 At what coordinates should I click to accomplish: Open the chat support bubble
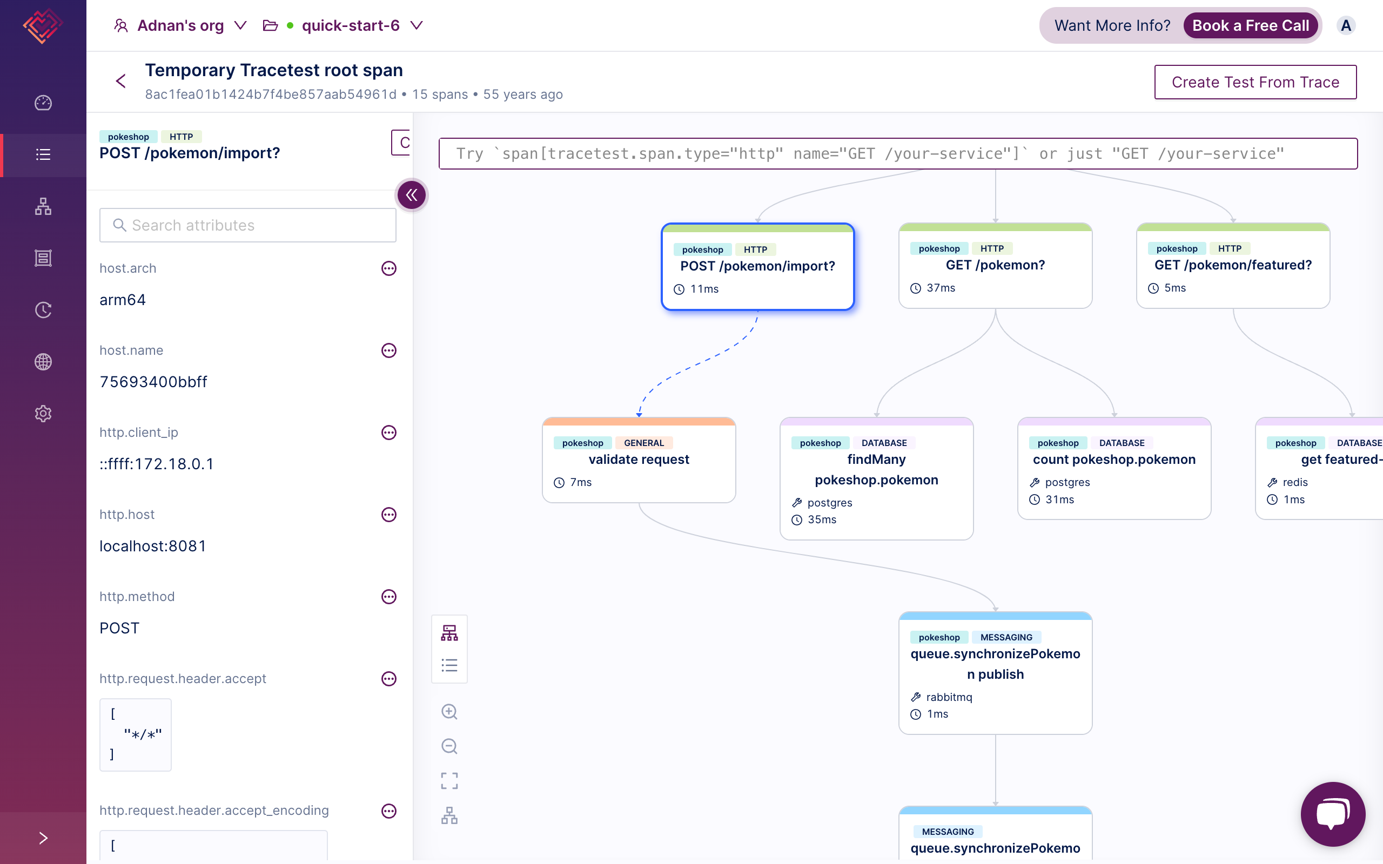(1333, 814)
